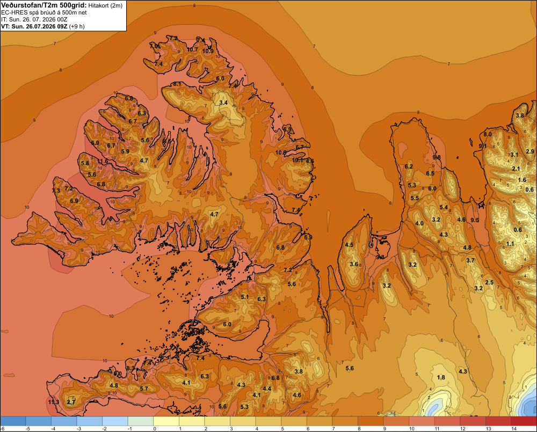Click the '1.6' temperature value on the map
Screen dimensions: 537x432
click(x=522, y=180)
